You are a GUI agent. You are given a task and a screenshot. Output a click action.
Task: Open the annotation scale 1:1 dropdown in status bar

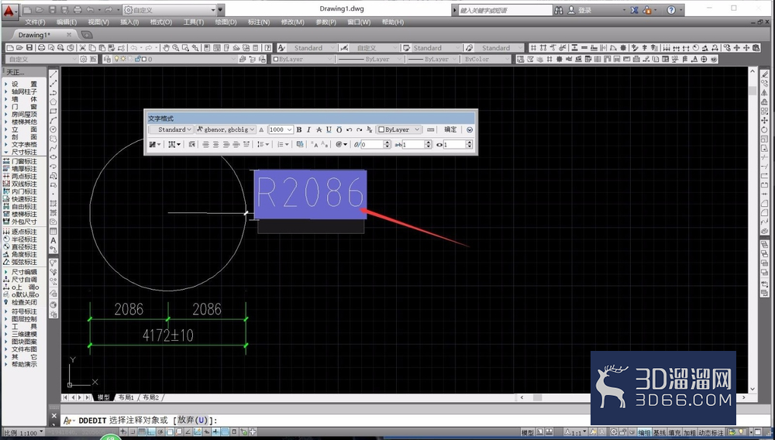pyautogui.click(x=576, y=432)
